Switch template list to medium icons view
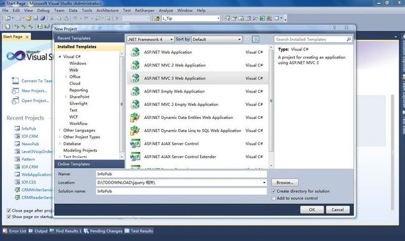The image size is (405, 241). 255,39
